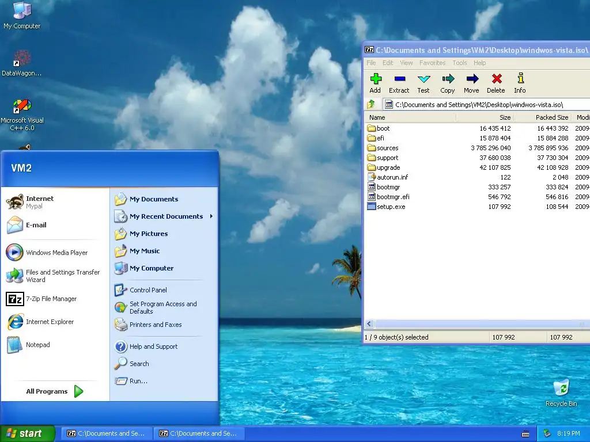Image resolution: width=590 pixels, height=442 pixels.
Task: Open My Computer from Start menu
Action: (164, 268)
